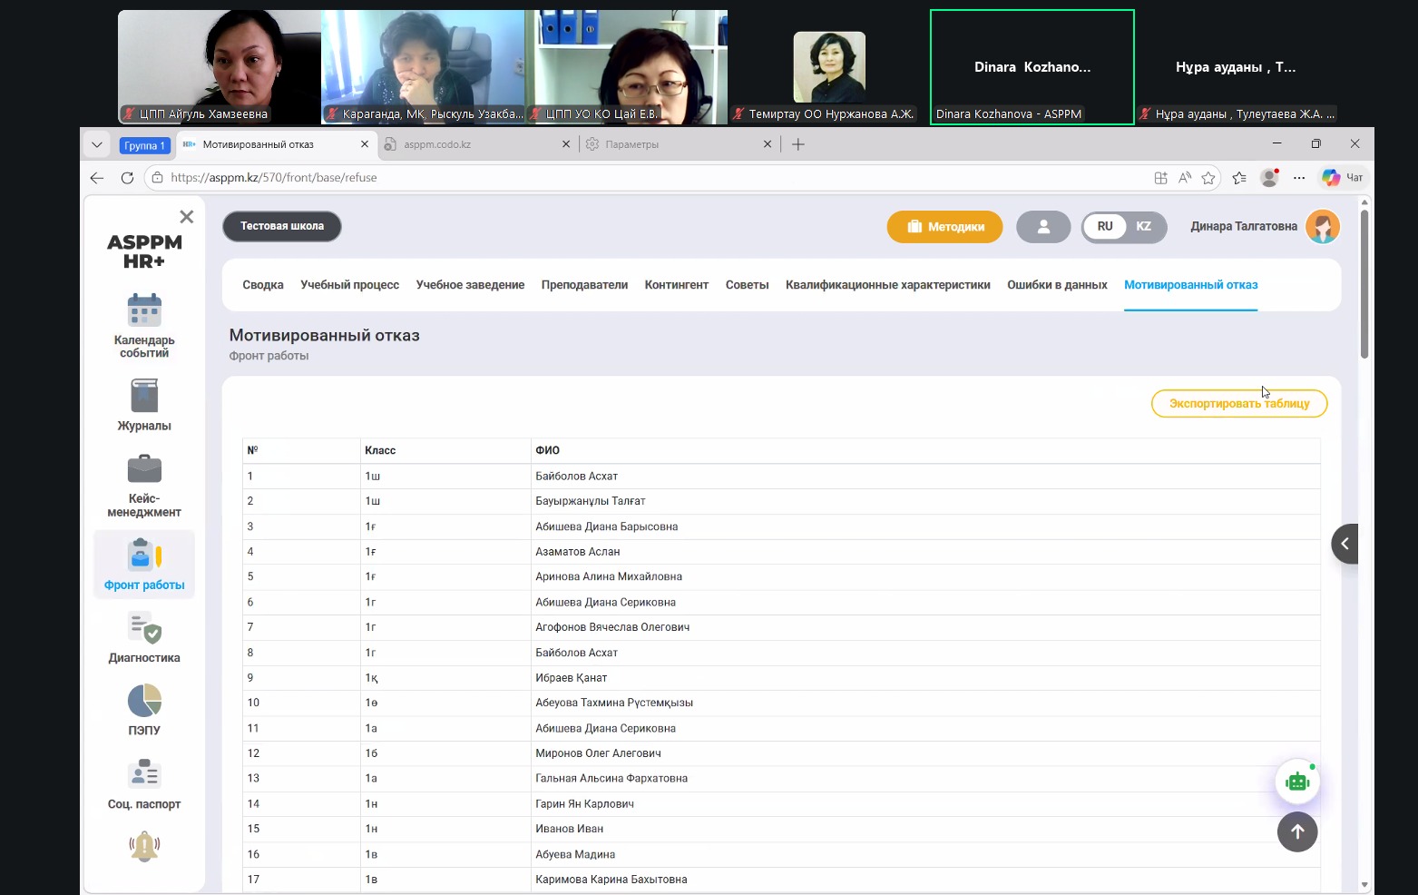This screenshot has height=895, width=1418.
Task: Switch interface language to KZ
Action: pyautogui.click(x=1143, y=227)
